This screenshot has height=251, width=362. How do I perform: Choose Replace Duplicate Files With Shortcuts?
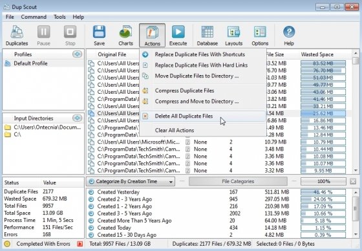pos(203,54)
